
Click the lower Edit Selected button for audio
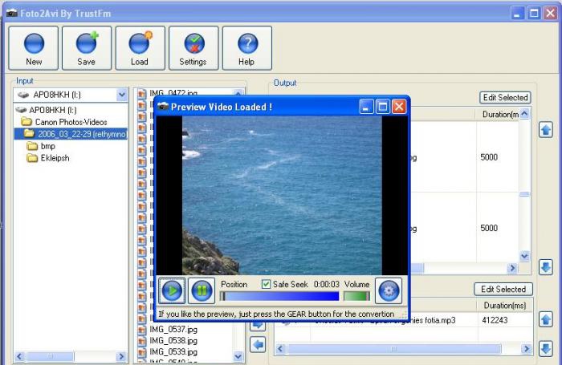pos(502,290)
